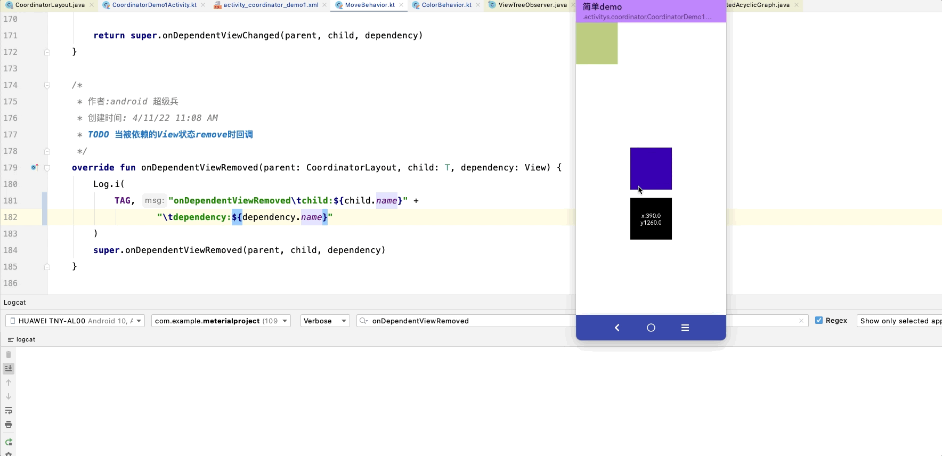Image resolution: width=942 pixels, height=456 pixels.
Task: Close the MoveBehavior.kt tab
Action: pyautogui.click(x=401, y=5)
